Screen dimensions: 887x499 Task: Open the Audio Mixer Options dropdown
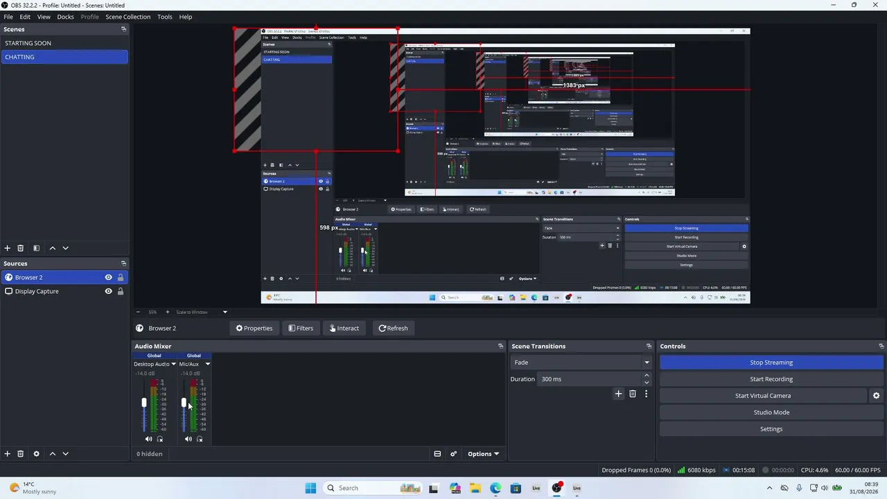(x=483, y=454)
